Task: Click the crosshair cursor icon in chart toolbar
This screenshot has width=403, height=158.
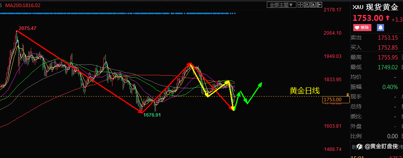Action: pyautogui.click(x=300, y=5)
